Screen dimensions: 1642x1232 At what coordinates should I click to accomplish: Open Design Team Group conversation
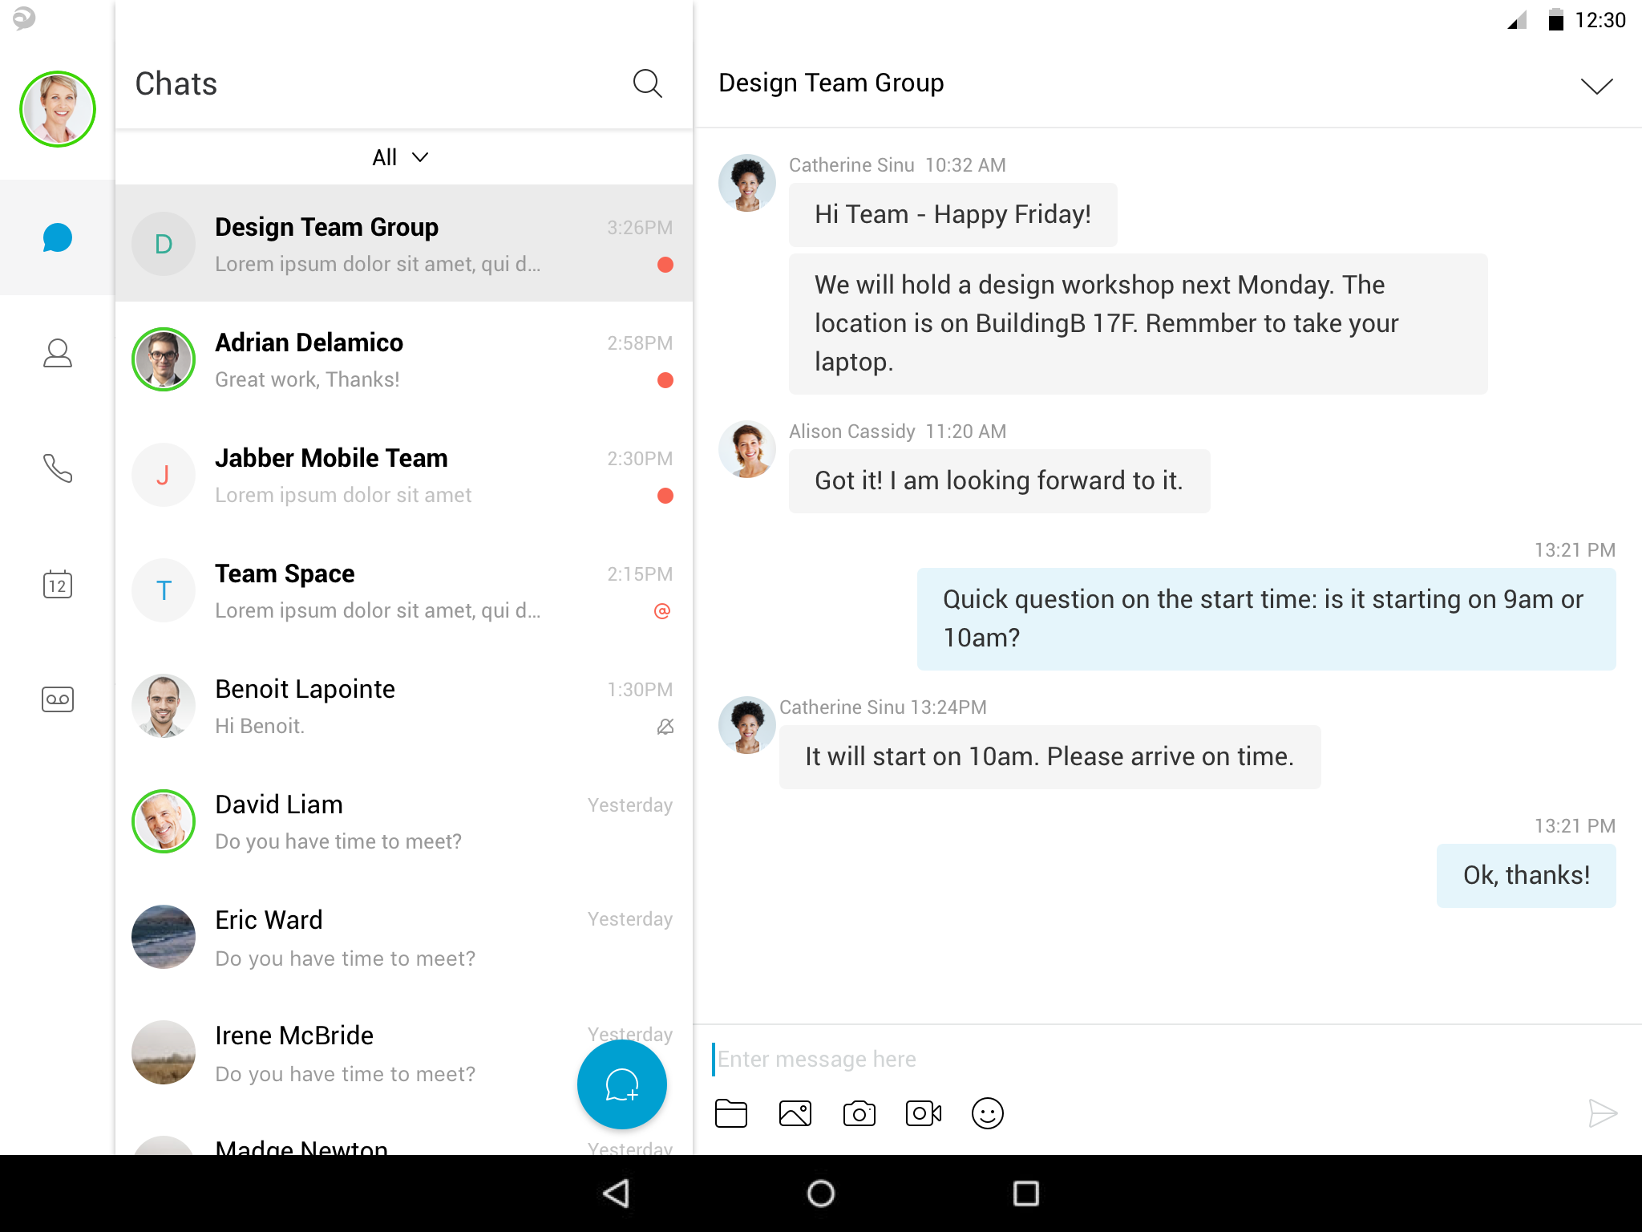[404, 244]
